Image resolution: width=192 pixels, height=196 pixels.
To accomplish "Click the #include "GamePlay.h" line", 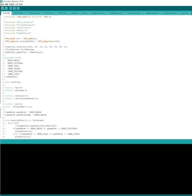I will (18, 33).
